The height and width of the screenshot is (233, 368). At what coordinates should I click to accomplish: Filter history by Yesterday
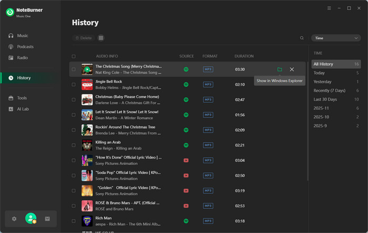point(336,82)
